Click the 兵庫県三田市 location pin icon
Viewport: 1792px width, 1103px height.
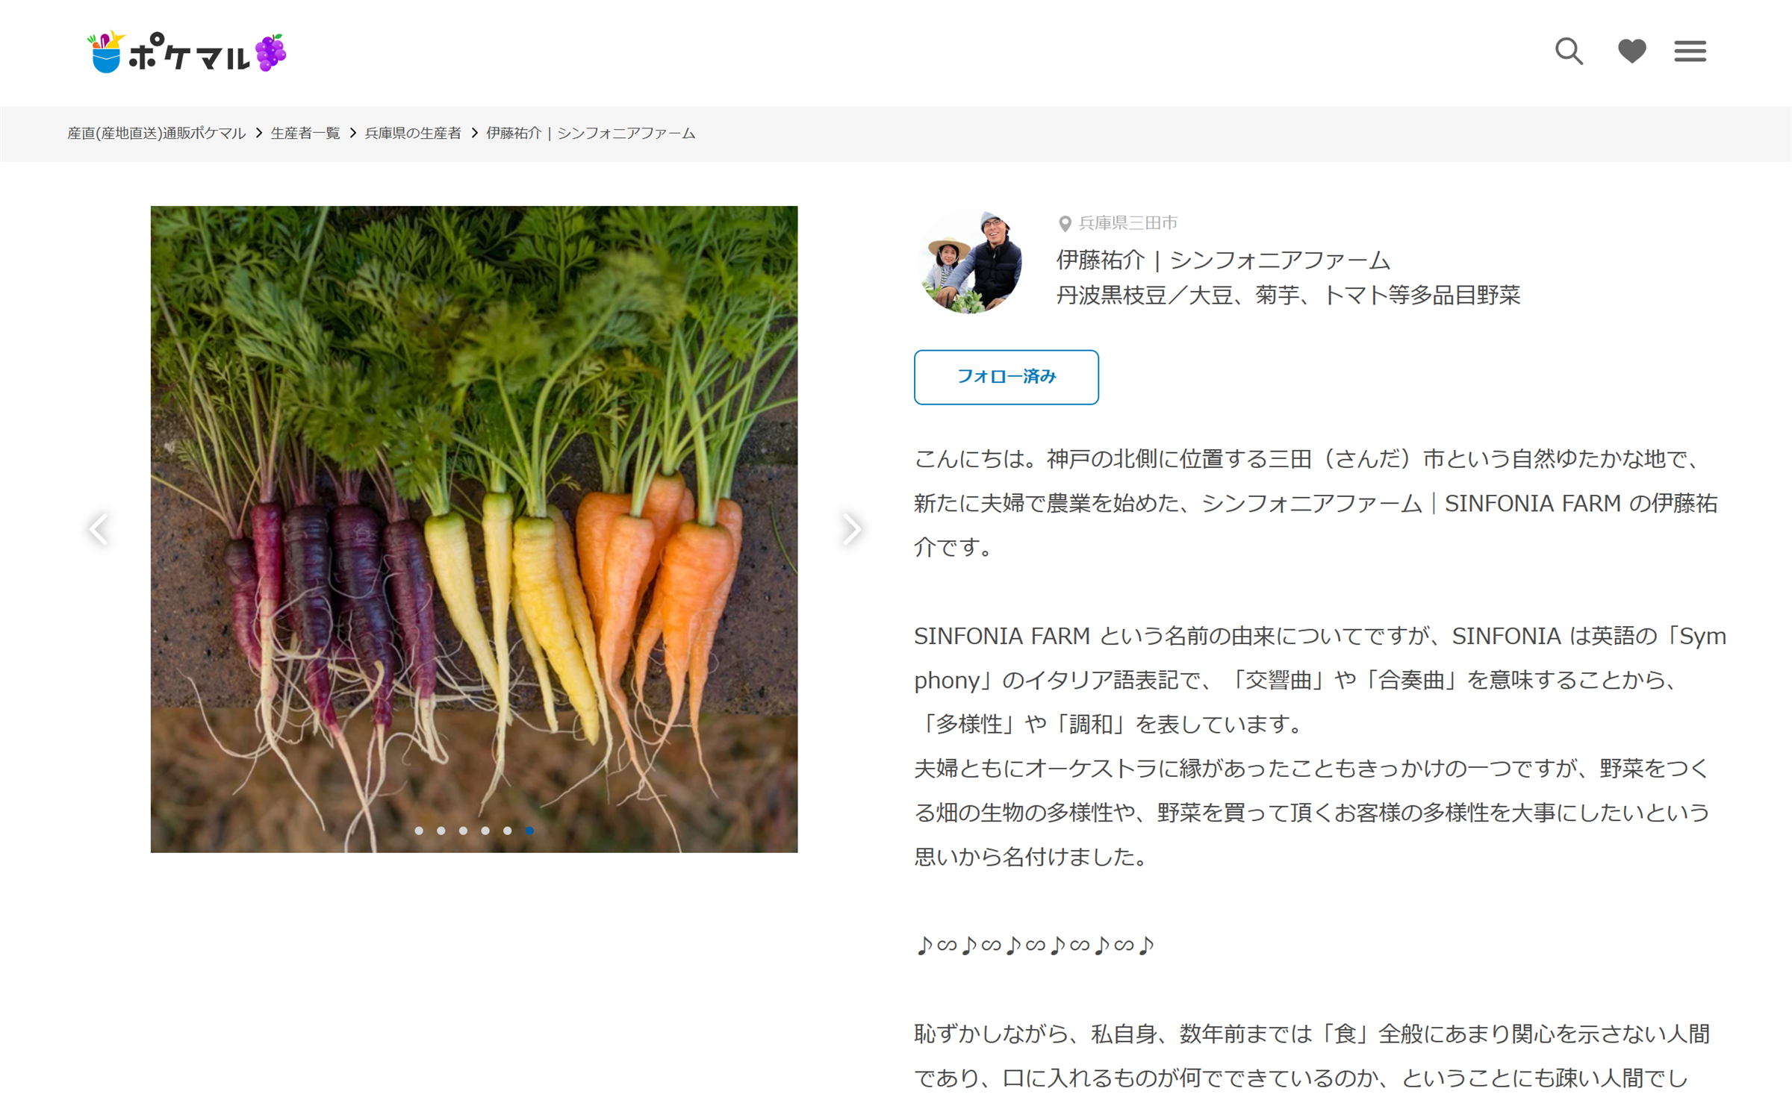(x=1065, y=223)
